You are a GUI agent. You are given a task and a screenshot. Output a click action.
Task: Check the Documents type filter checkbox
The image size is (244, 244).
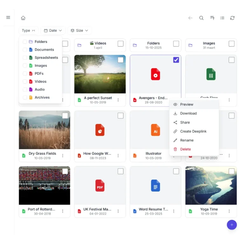click(25, 50)
